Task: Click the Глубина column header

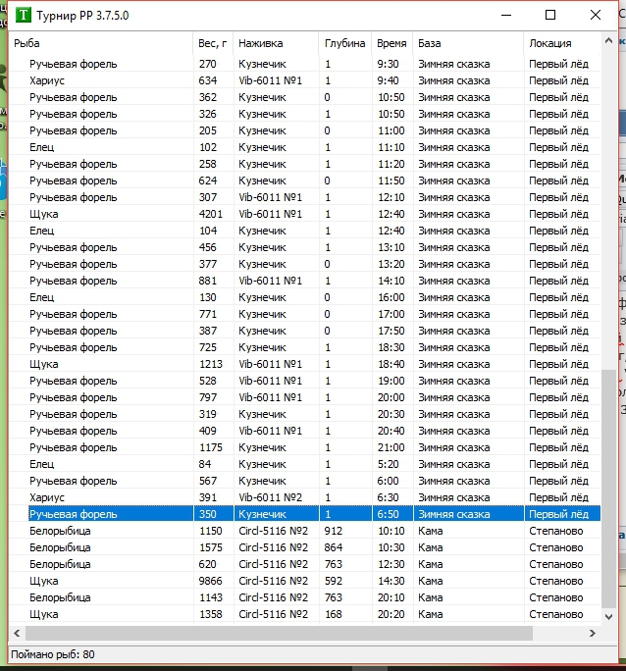Action: tap(344, 43)
